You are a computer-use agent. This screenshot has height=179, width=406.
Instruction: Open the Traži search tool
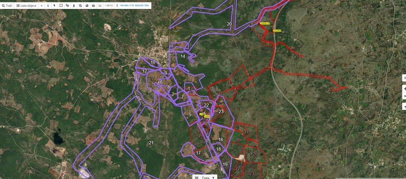point(7,6)
